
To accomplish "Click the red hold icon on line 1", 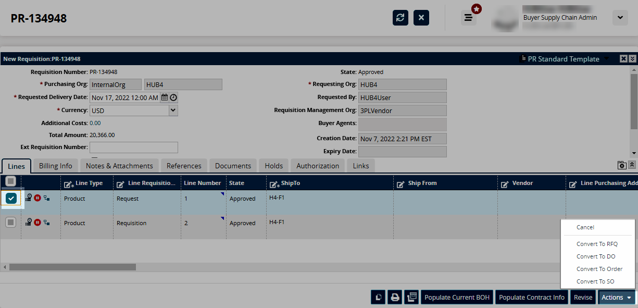I will click(x=37, y=198).
